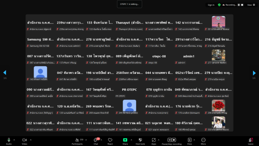Select the '087' participant tile

pos(40,57)
